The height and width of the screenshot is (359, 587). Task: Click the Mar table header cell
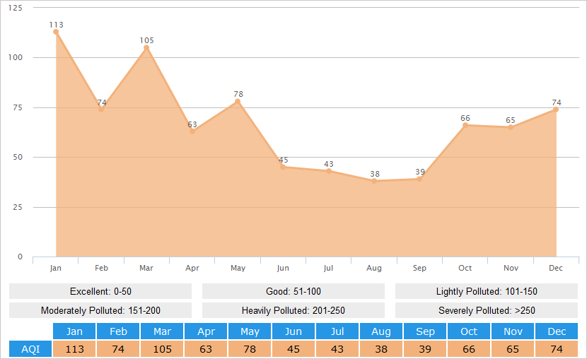162,331
